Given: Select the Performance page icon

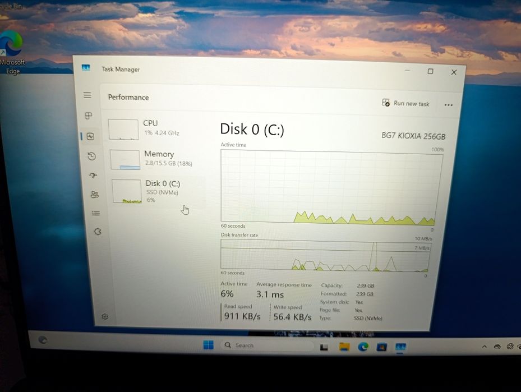Looking at the screenshot, I should pyautogui.click(x=90, y=136).
